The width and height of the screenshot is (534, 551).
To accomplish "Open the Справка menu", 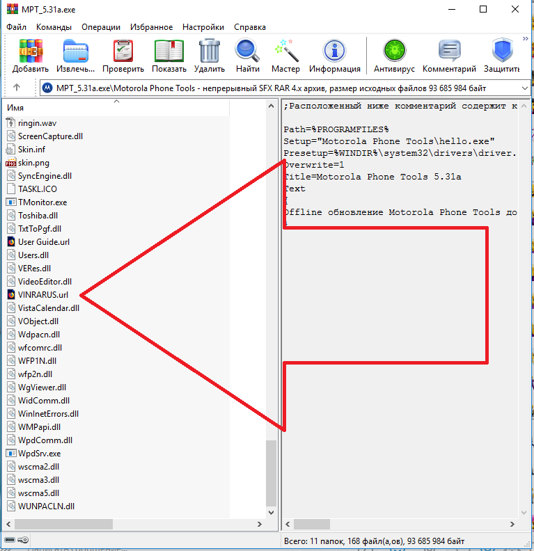I will click(x=250, y=27).
